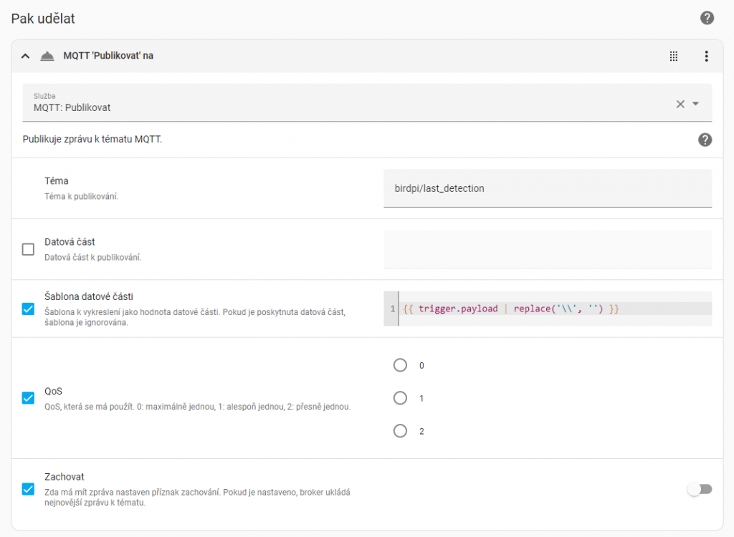
Task: Open the action's three-dot overflow menu
Action: [x=706, y=56]
